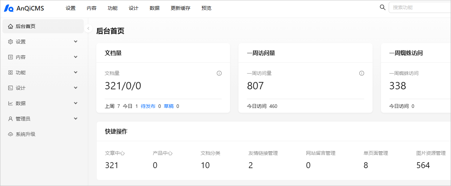The image size is (451, 186).
Task: Select 后台首页 in the sidebar
Action: 43,26
